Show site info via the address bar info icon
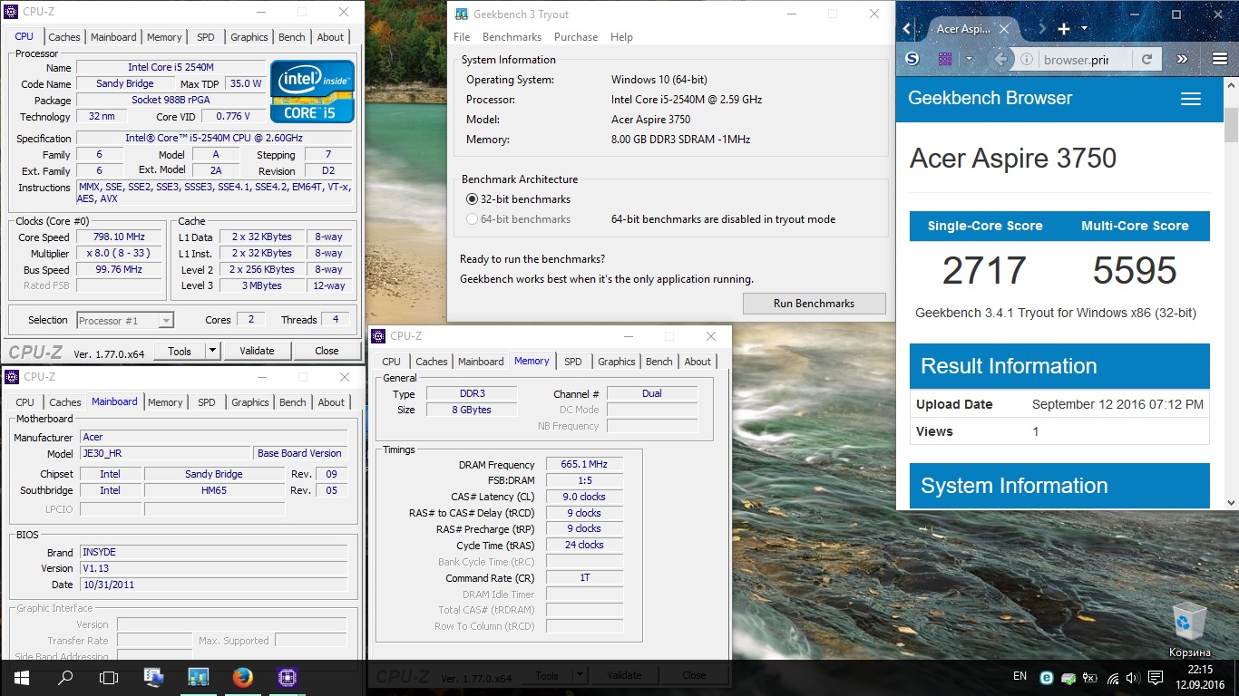 tap(1027, 60)
